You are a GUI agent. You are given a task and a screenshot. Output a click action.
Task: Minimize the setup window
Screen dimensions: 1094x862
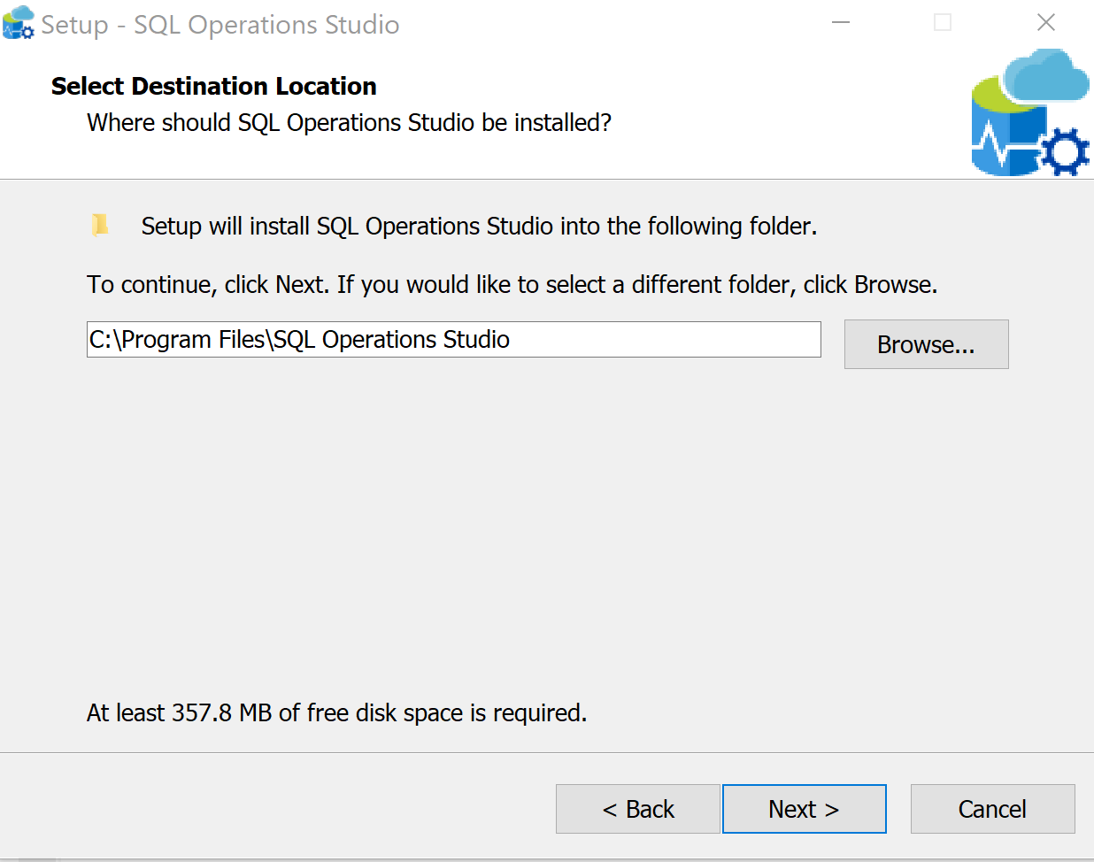[x=839, y=22]
